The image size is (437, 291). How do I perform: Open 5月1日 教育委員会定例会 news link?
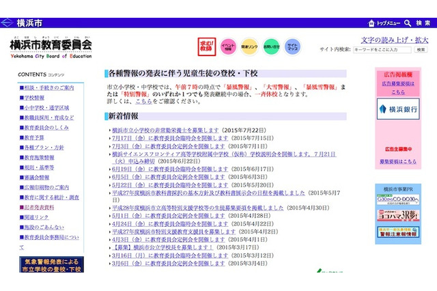(x=169, y=215)
